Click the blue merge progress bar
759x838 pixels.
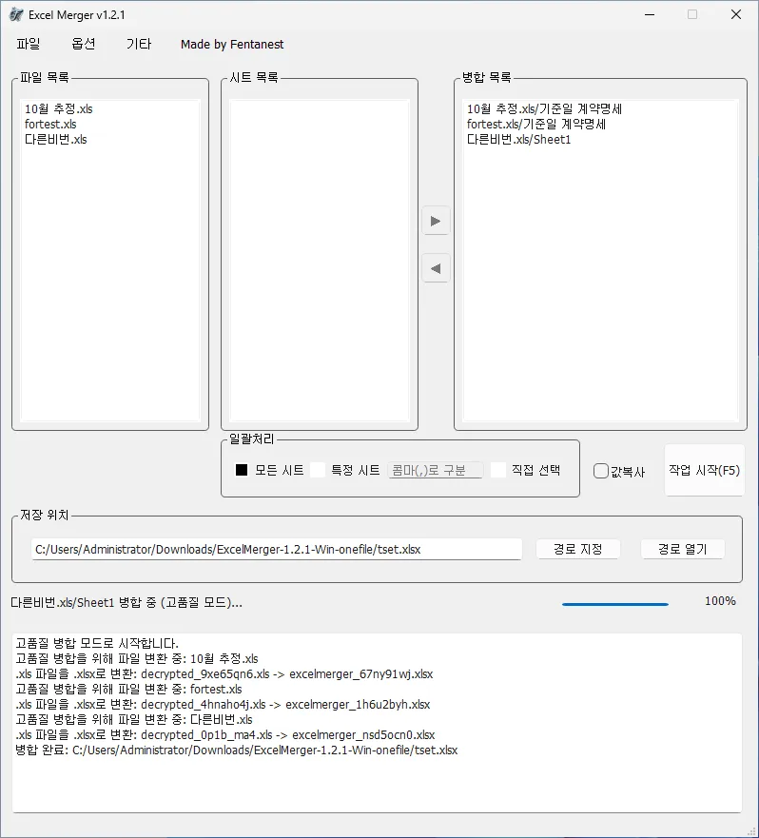tap(614, 603)
